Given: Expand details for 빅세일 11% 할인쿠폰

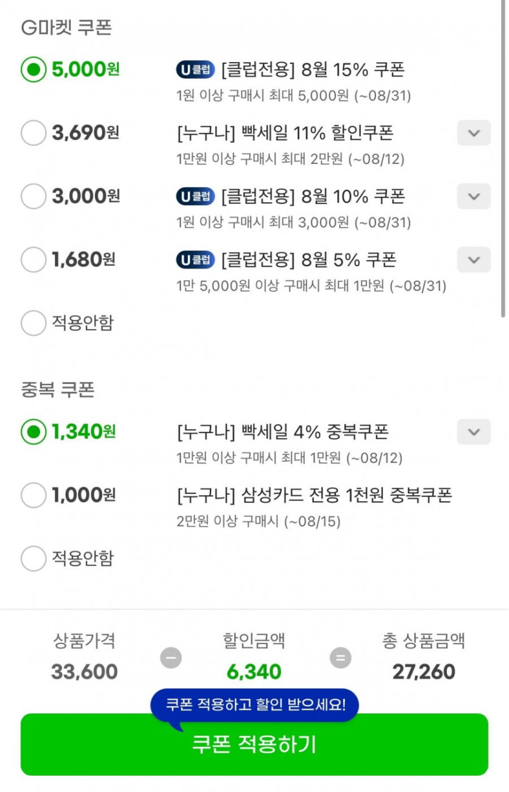Looking at the screenshot, I should click(x=474, y=133).
